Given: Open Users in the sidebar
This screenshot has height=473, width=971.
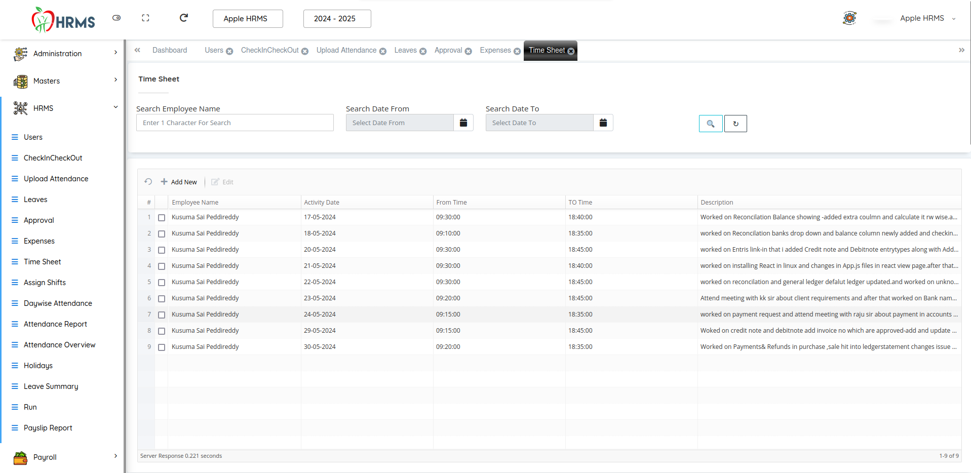Looking at the screenshot, I should click(x=33, y=137).
